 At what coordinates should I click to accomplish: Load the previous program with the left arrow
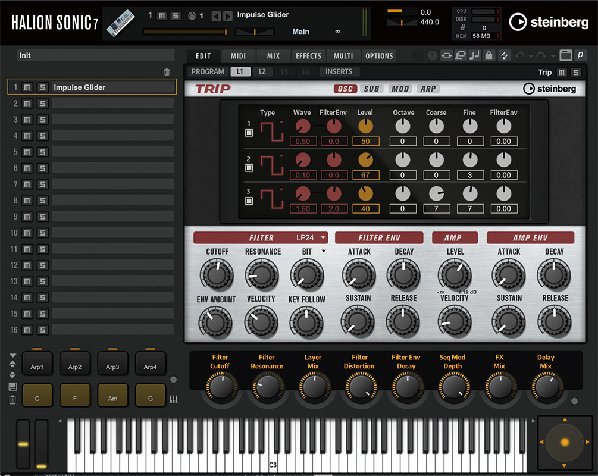[216, 15]
